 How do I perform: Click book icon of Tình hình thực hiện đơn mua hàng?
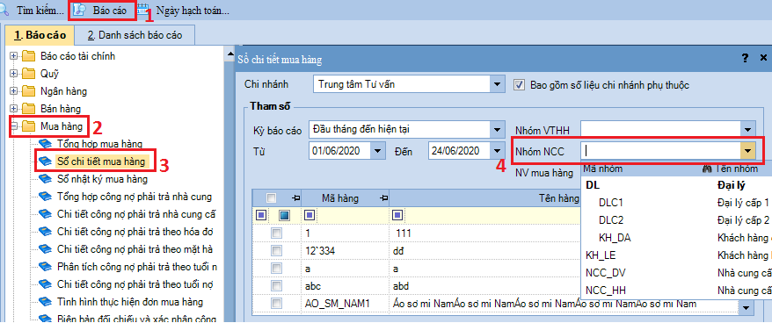46,301
